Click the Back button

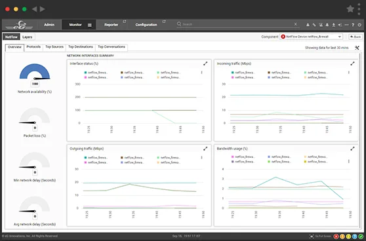point(356,37)
